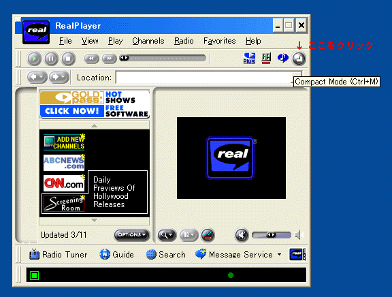The image size is (392, 297).
Task: Click the green Play button
Action: click(34, 59)
